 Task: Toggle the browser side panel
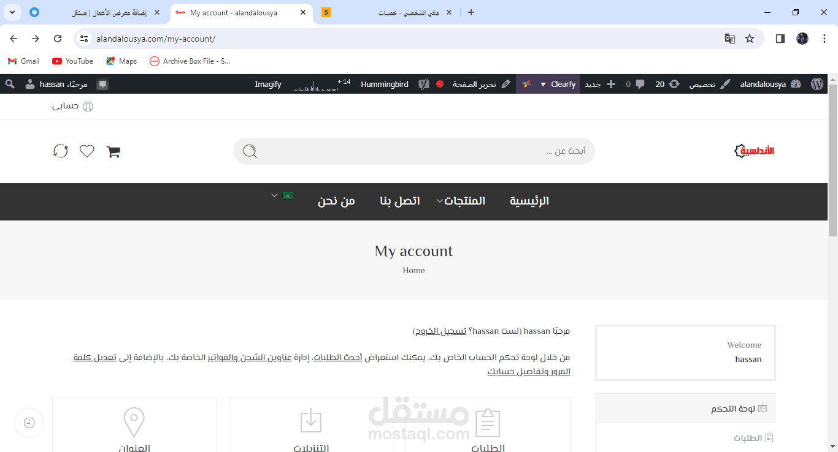[x=780, y=39]
